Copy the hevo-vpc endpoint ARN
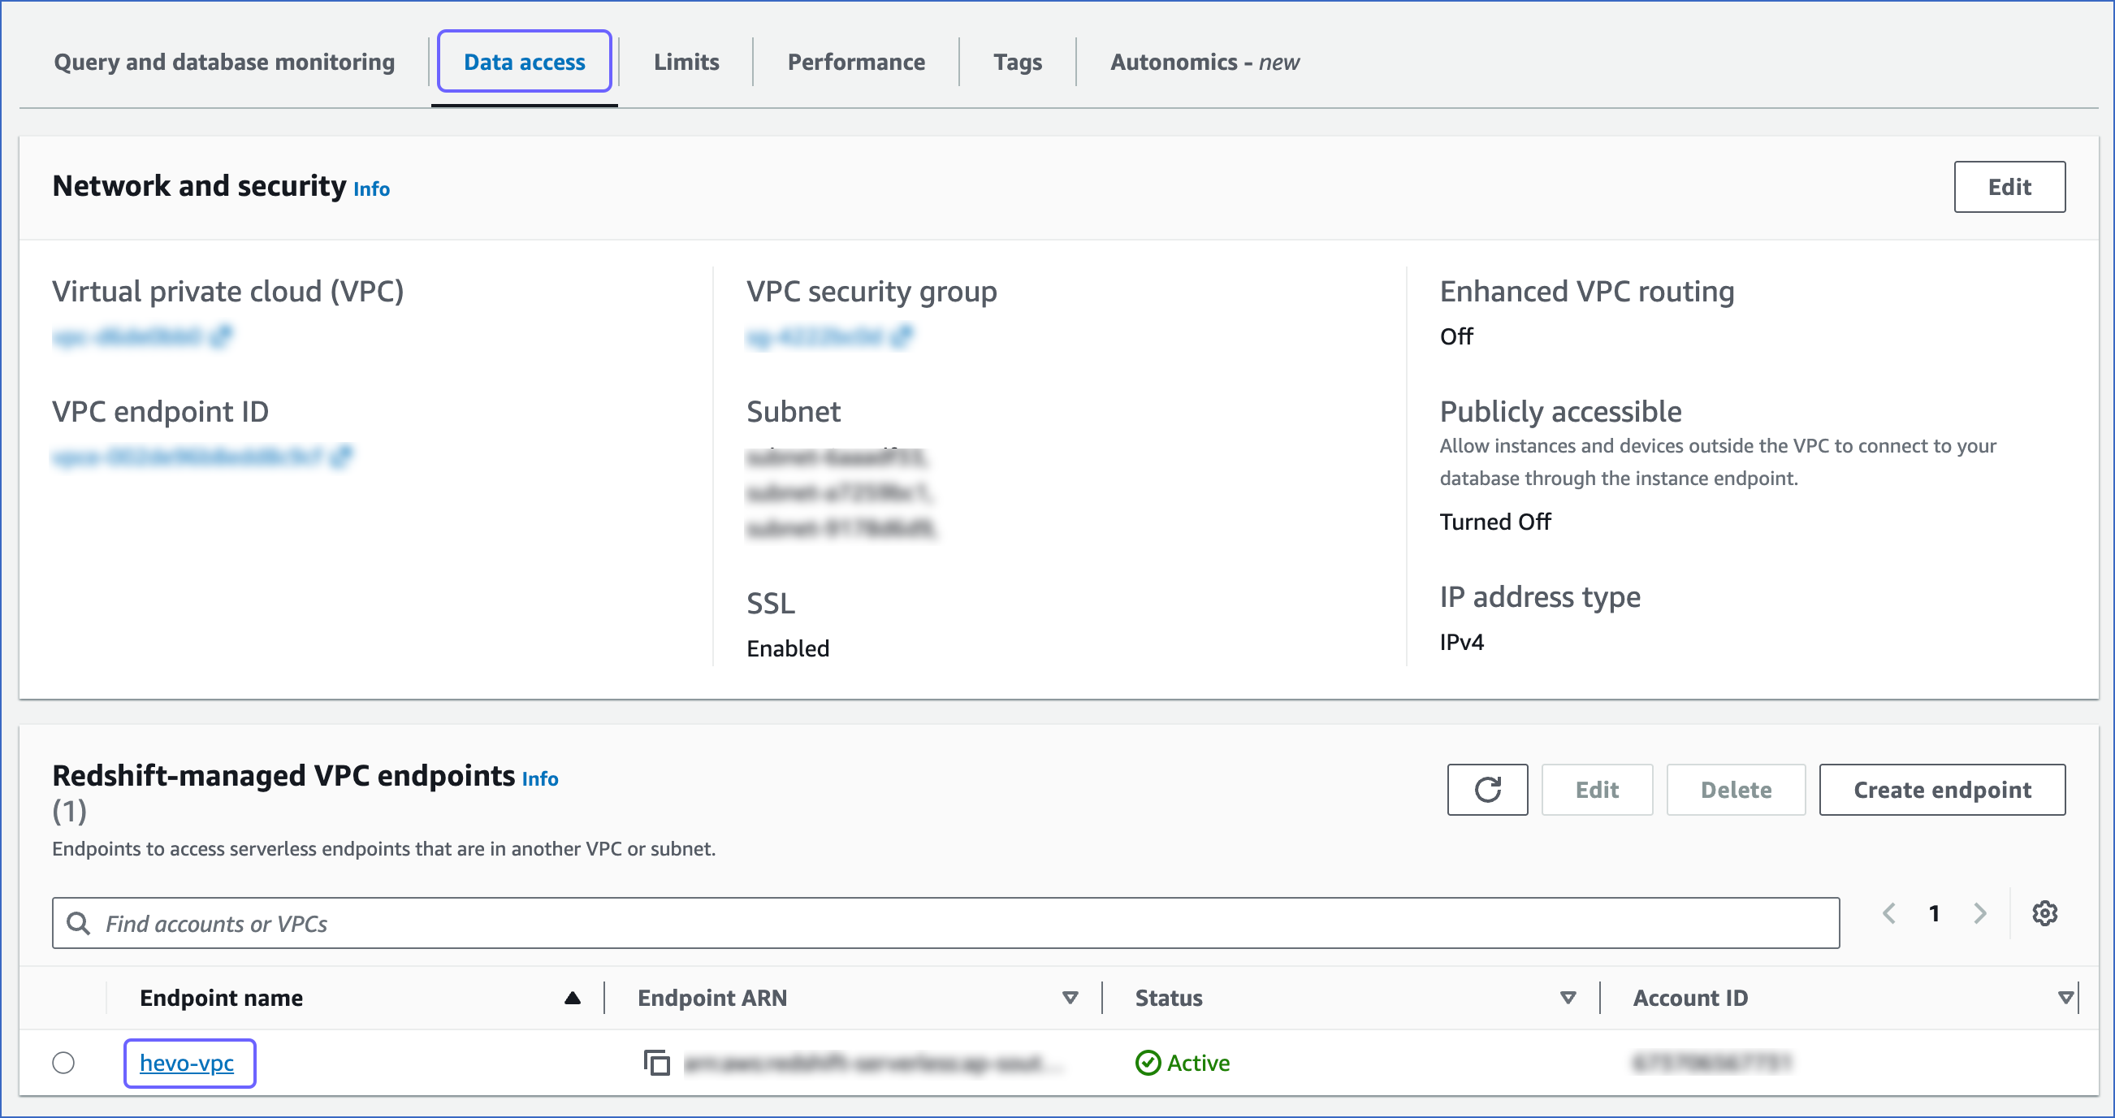 coord(657,1061)
